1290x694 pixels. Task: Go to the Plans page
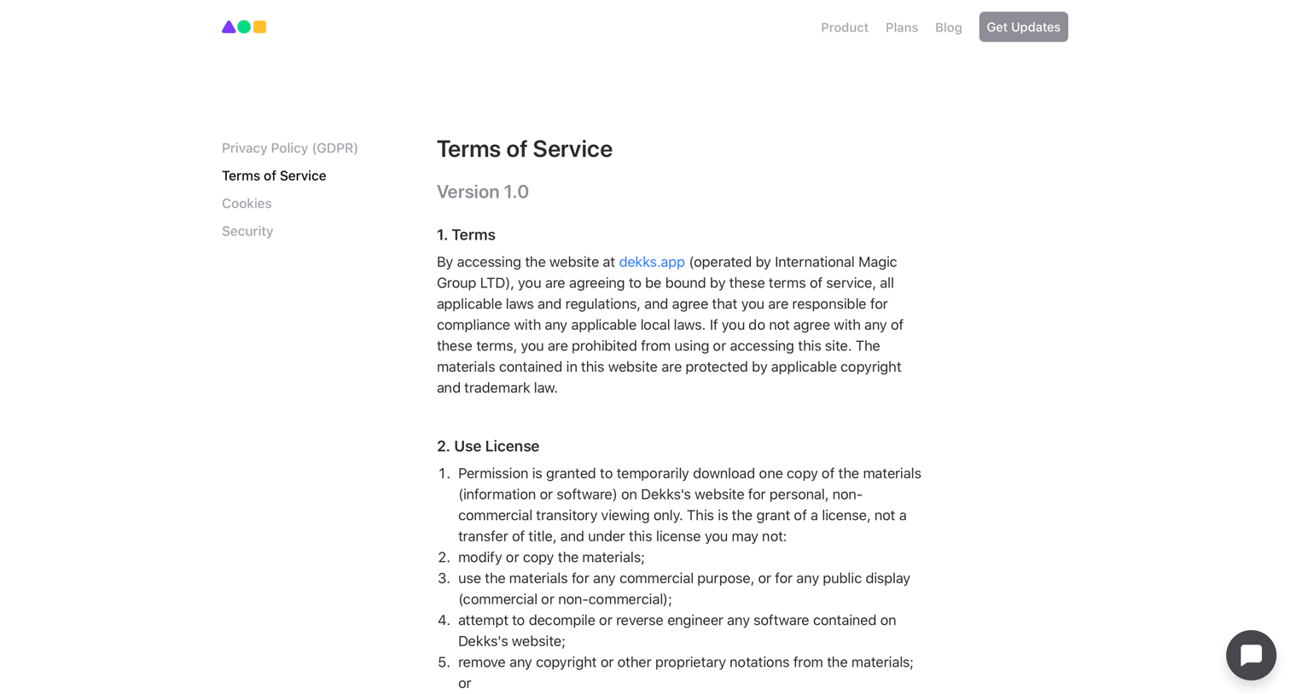[902, 27]
